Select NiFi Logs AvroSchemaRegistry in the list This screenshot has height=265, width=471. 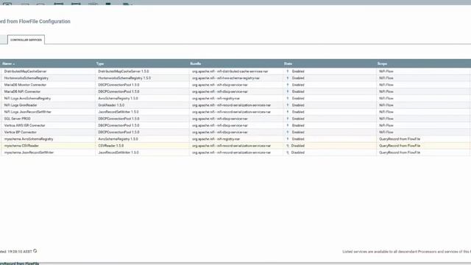tap(28, 99)
